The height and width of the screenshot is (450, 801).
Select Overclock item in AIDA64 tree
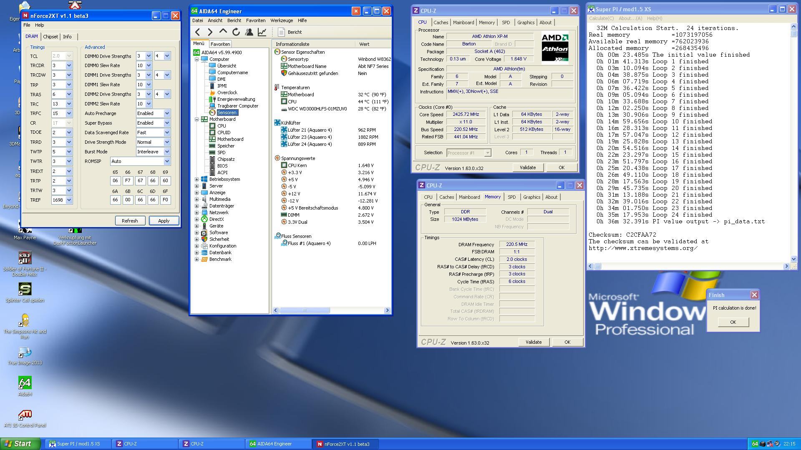[x=227, y=92]
